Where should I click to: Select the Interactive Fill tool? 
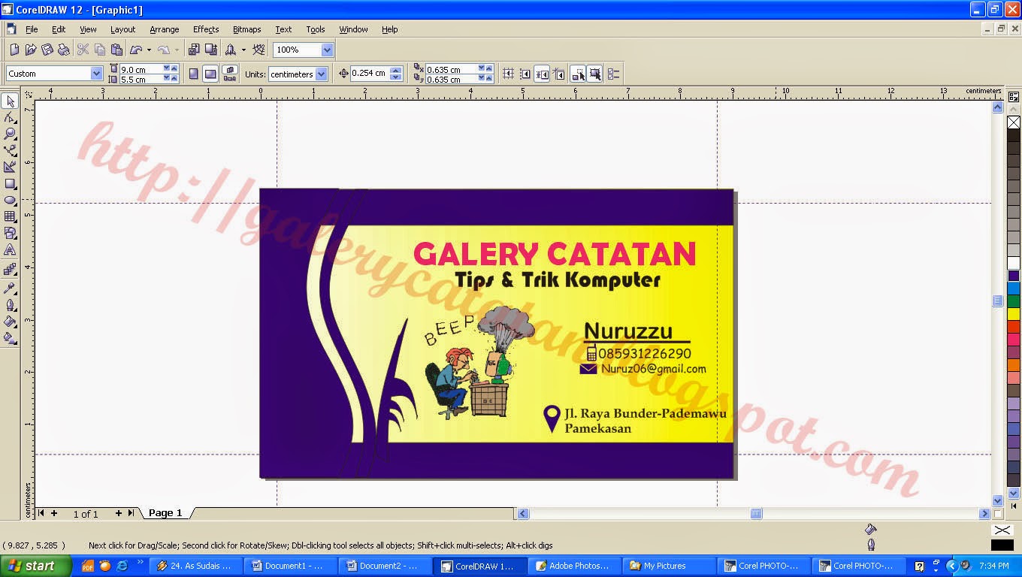coord(10,338)
